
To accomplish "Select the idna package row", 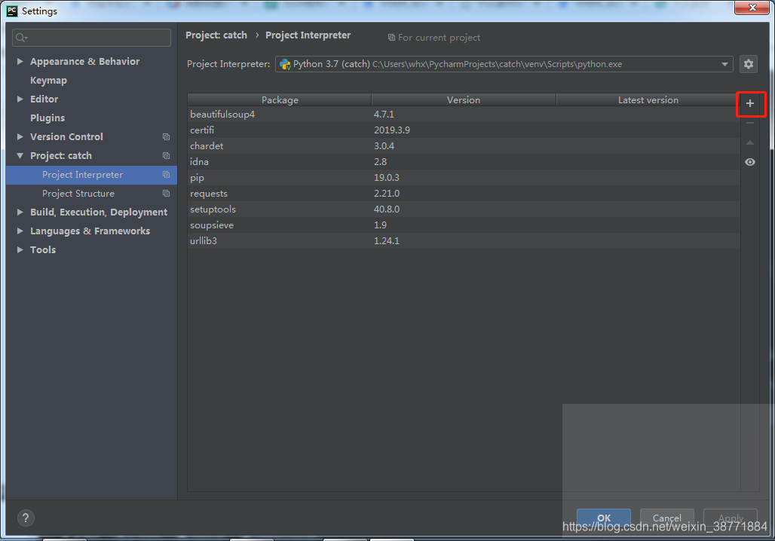I will [464, 161].
